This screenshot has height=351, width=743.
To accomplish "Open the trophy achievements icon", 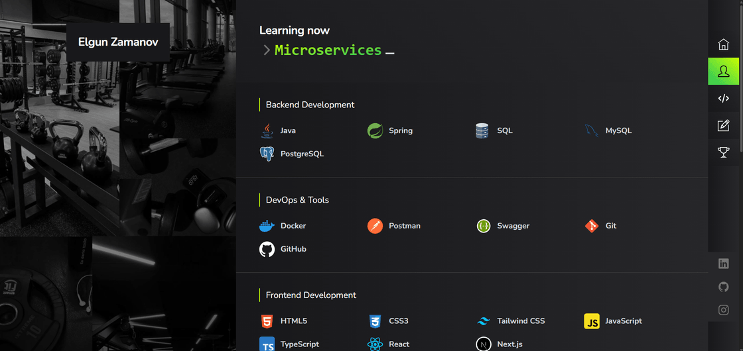I will pos(723,152).
